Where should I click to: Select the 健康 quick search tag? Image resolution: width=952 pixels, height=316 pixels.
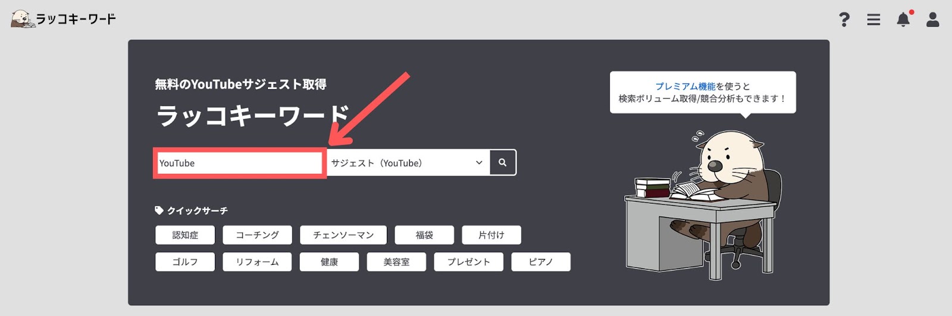pos(329,262)
